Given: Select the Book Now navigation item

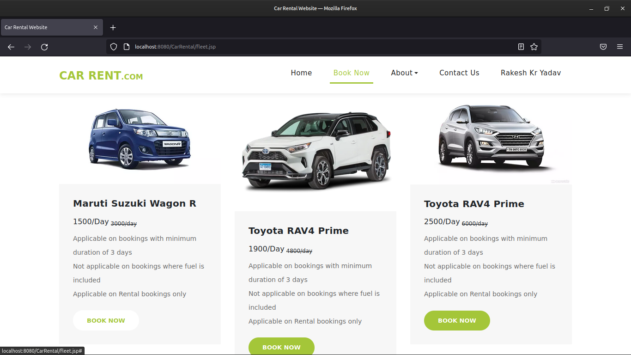Looking at the screenshot, I should tap(351, 73).
